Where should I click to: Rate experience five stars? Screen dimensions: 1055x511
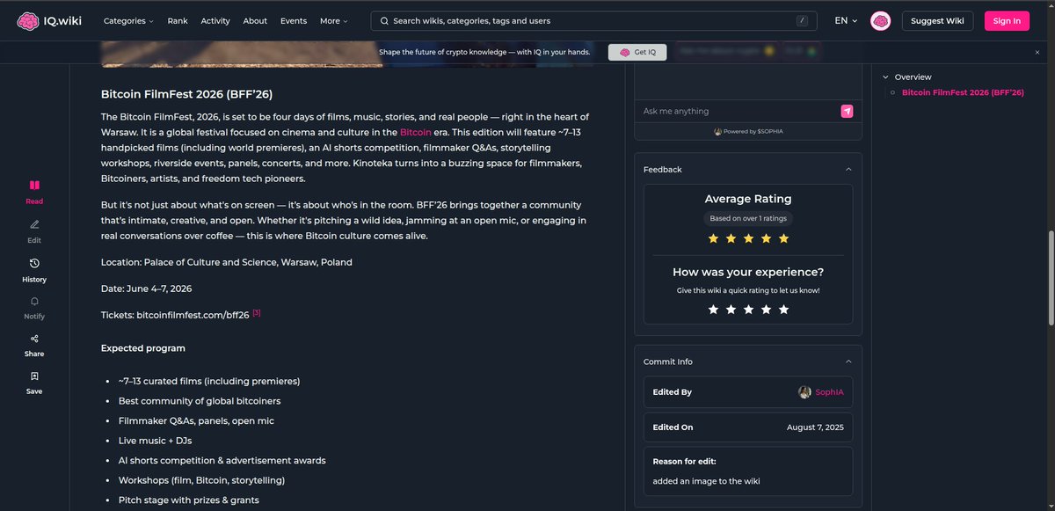coord(784,310)
